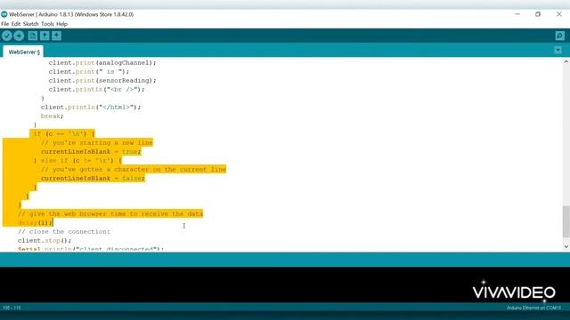Click the client.println("</html>"); line

[x=91, y=107]
